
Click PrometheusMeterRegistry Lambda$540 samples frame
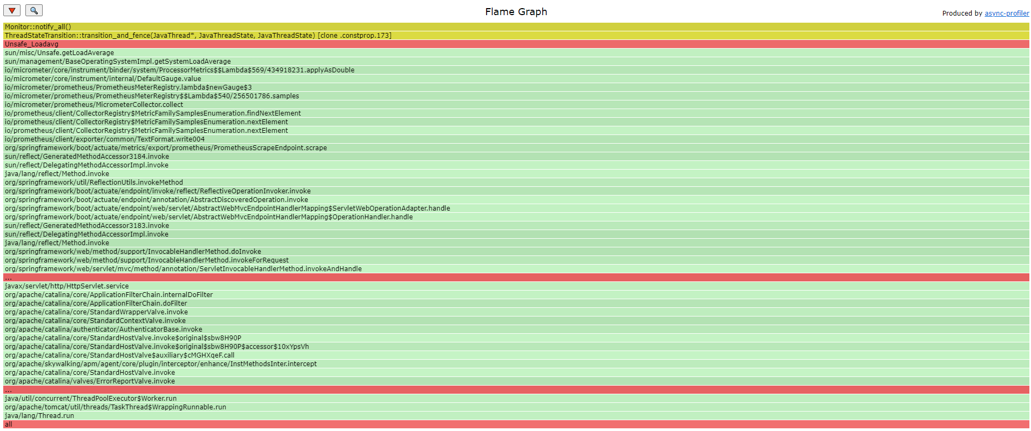[516, 96]
